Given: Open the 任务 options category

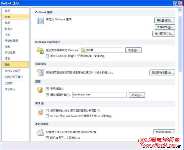Looking at the screenshot, I should [x=15, y=35].
